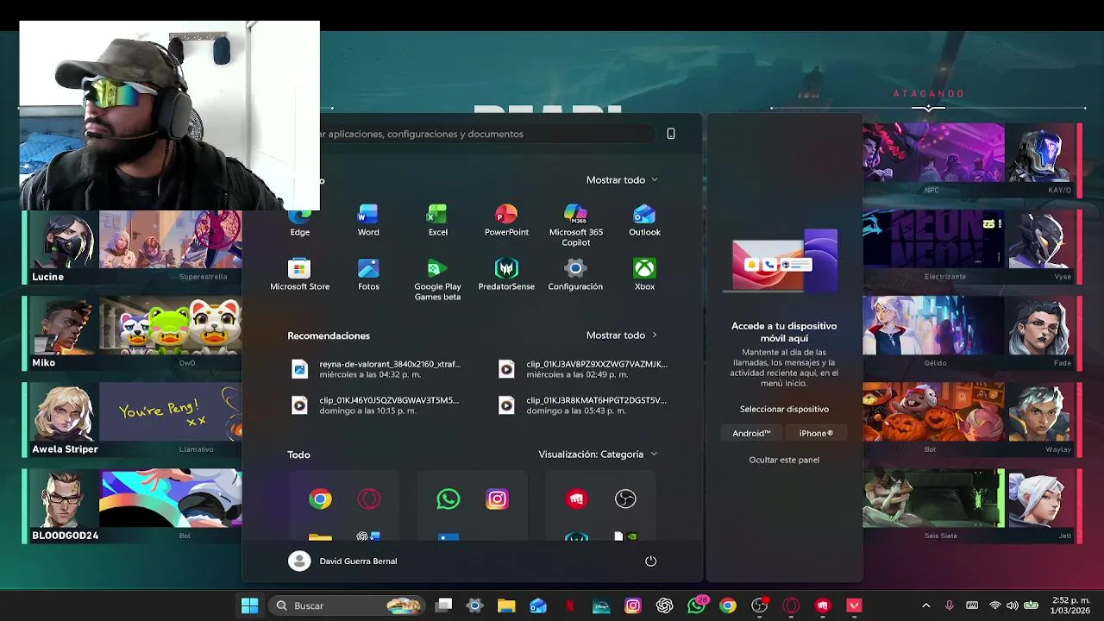Screen dimensions: 1104x621
Task: Open recommended file reyna-de-valorant_3840x2160
Action: [377, 369]
